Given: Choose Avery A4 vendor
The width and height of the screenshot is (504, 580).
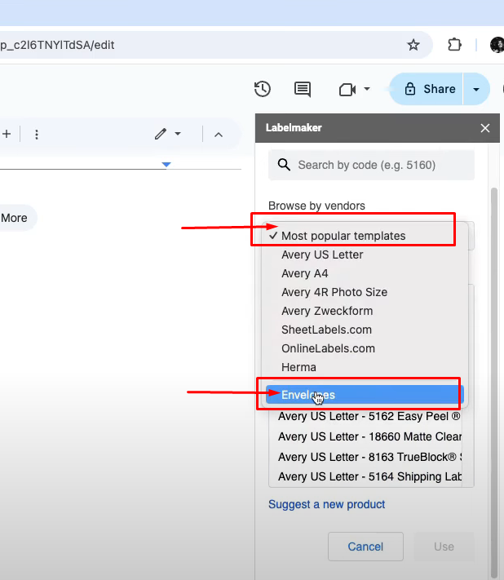Looking at the screenshot, I should pos(365,273).
